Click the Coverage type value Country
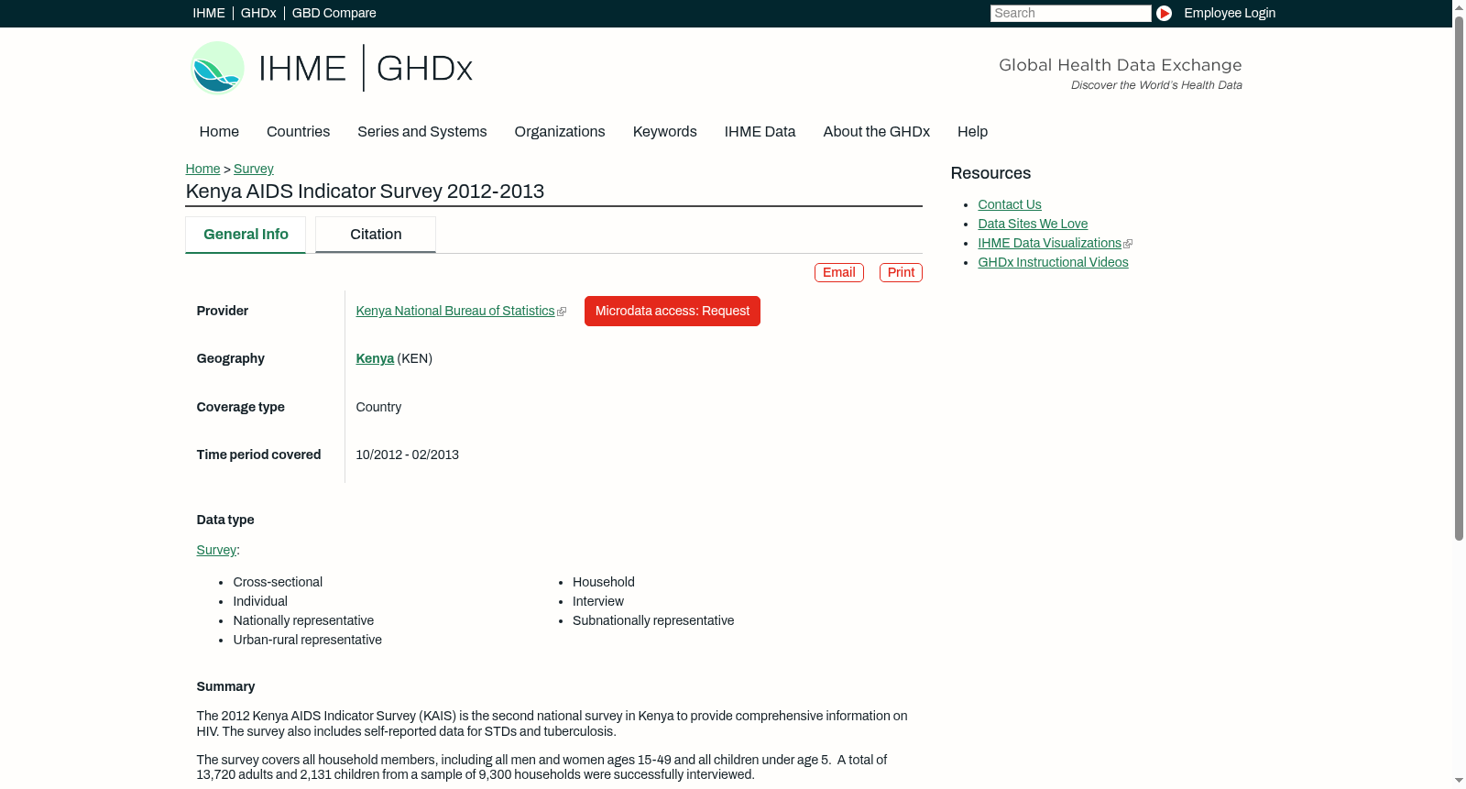Viewport: 1466px width, 789px height. coord(378,408)
